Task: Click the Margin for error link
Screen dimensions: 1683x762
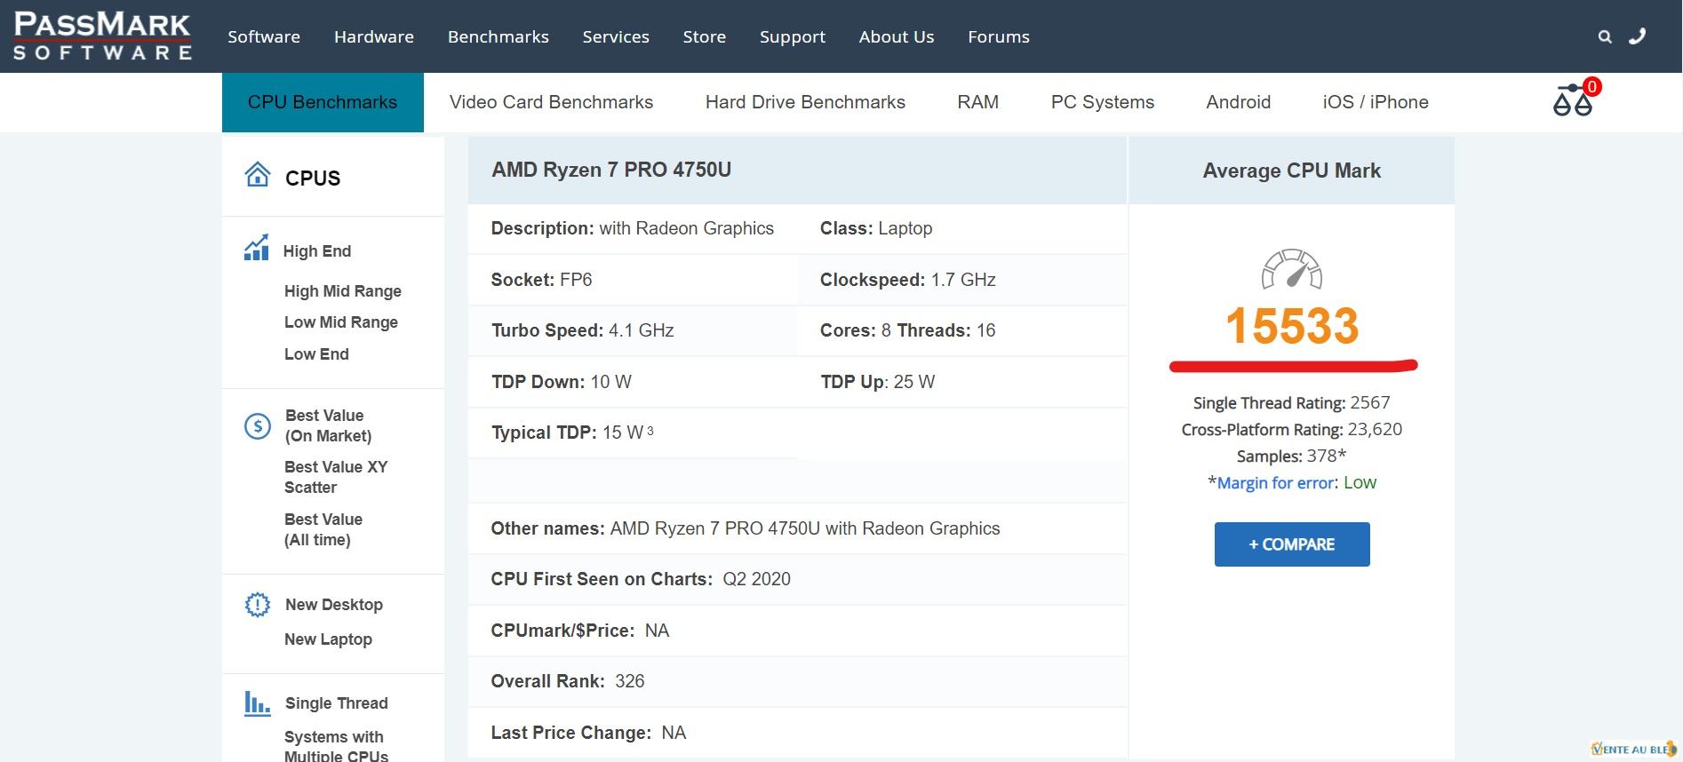Action: (x=1276, y=483)
